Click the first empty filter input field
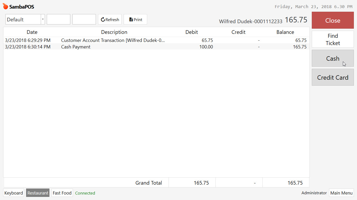 click(58, 19)
